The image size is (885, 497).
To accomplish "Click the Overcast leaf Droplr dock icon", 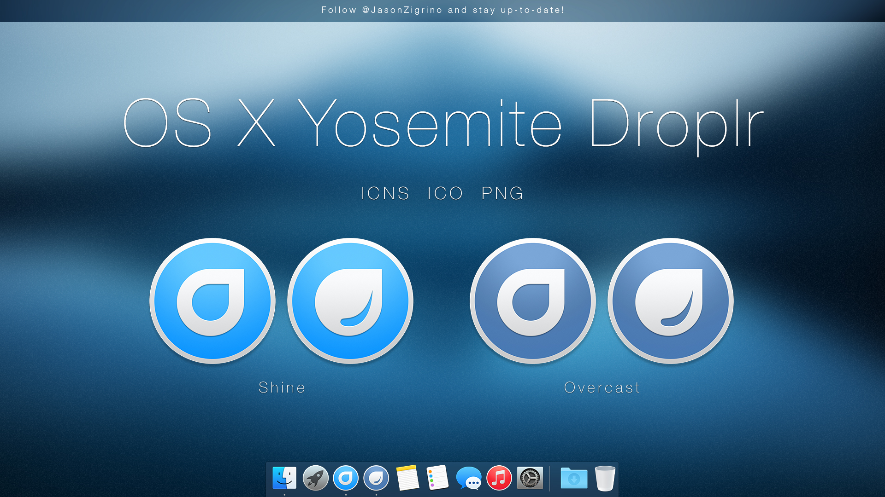I will [376, 478].
